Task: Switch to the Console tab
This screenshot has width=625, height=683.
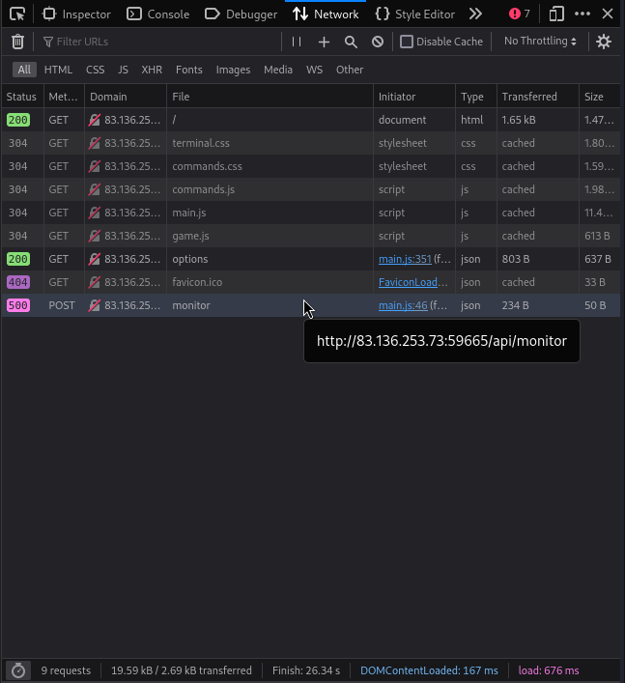Action: (x=158, y=14)
